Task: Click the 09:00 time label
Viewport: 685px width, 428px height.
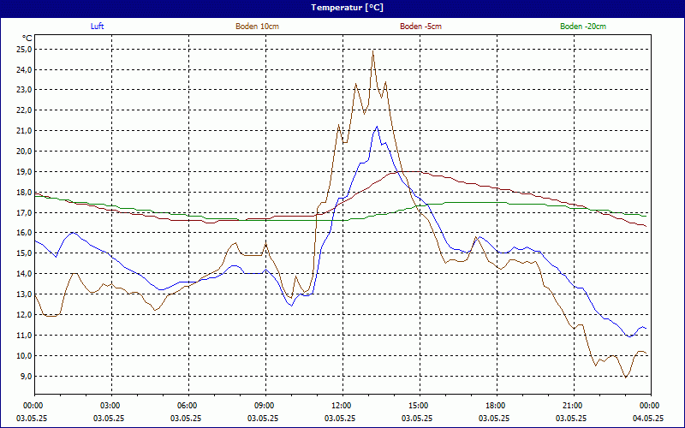Action: [x=265, y=406]
